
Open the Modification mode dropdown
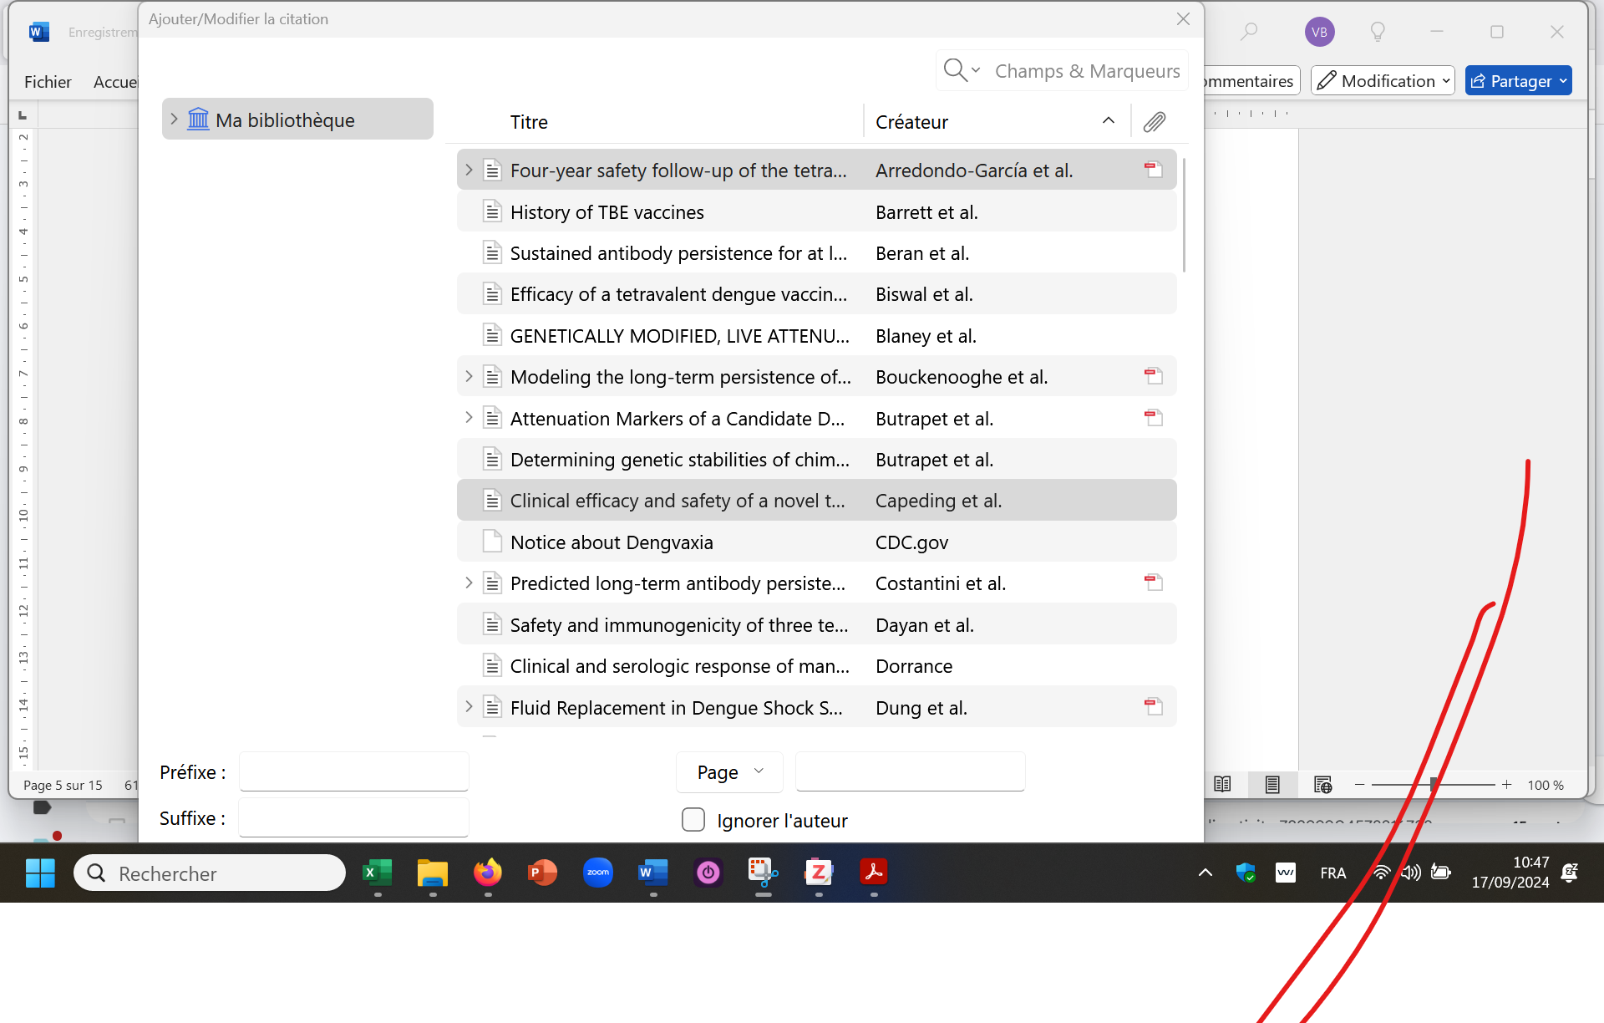pos(1383,81)
